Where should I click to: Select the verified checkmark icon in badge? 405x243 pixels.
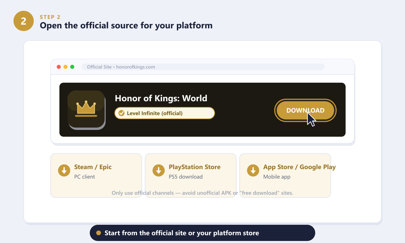coord(122,113)
